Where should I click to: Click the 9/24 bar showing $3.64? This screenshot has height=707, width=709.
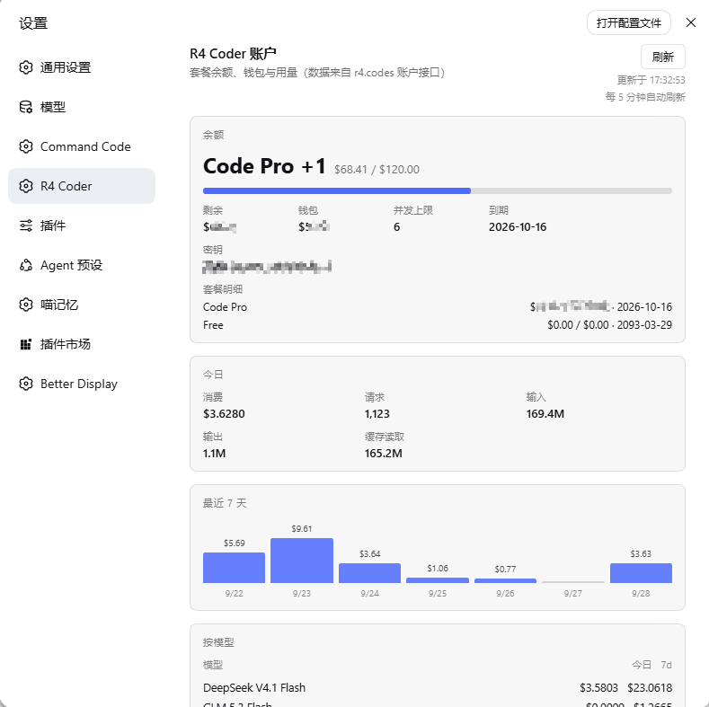point(369,573)
